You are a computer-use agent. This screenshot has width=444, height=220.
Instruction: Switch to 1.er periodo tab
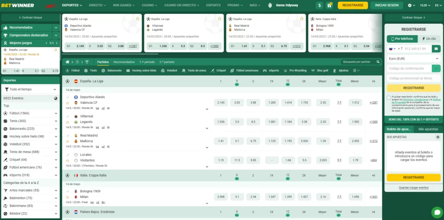click(x=147, y=62)
